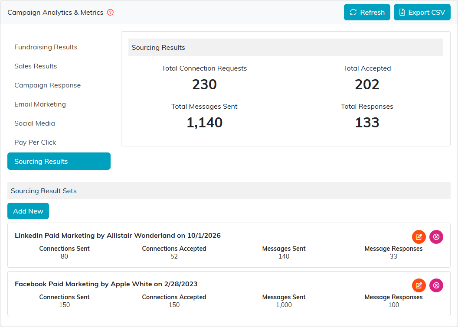Edit the LinkedIn Paid Marketing result set
Viewport: 458px width, 327px height.
click(x=419, y=237)
